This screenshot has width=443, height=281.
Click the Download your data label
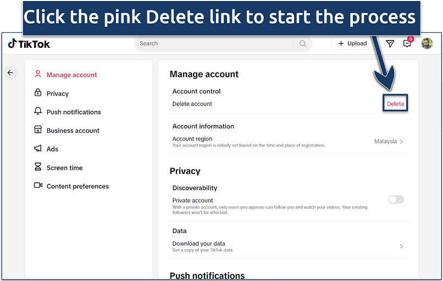coord(198,244)
